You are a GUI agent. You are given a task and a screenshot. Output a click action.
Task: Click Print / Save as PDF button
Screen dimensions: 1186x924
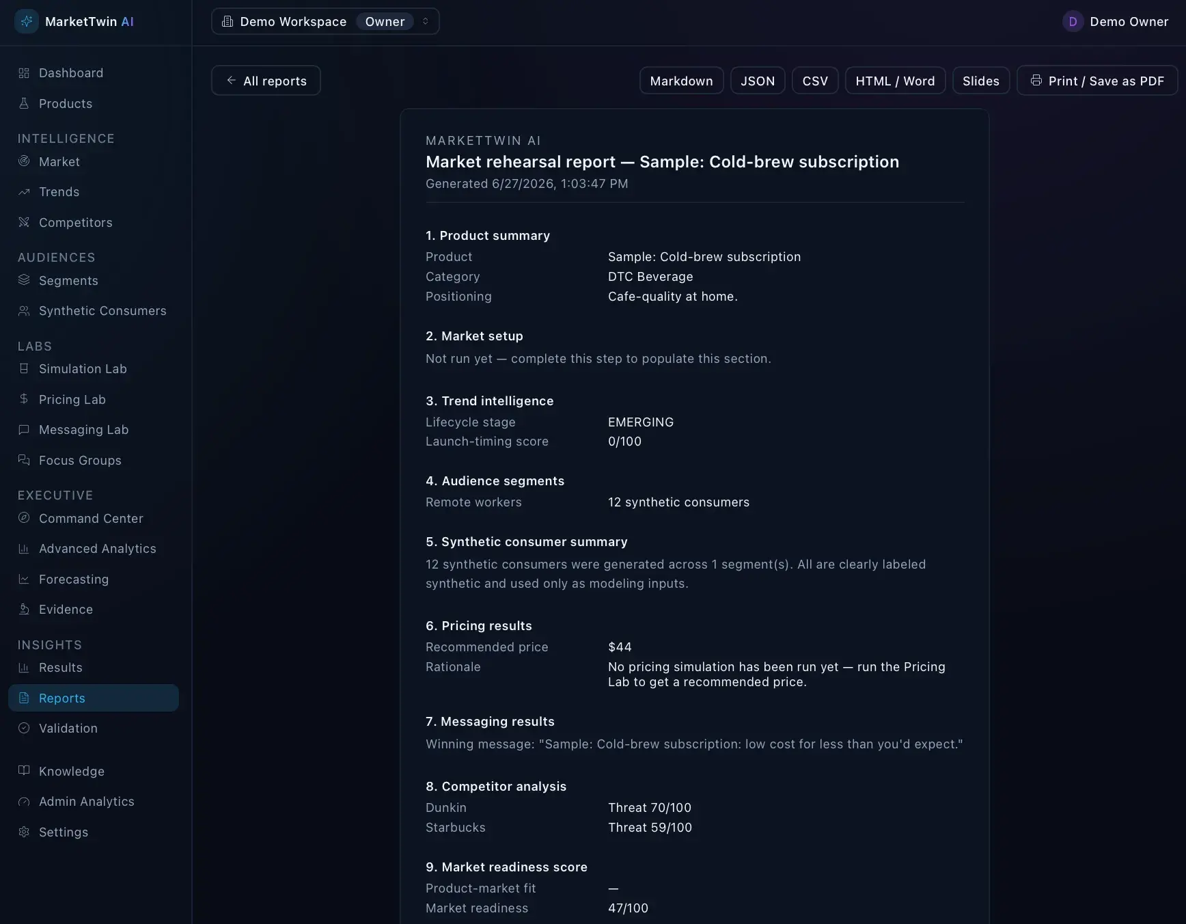tap(1097, 81)
